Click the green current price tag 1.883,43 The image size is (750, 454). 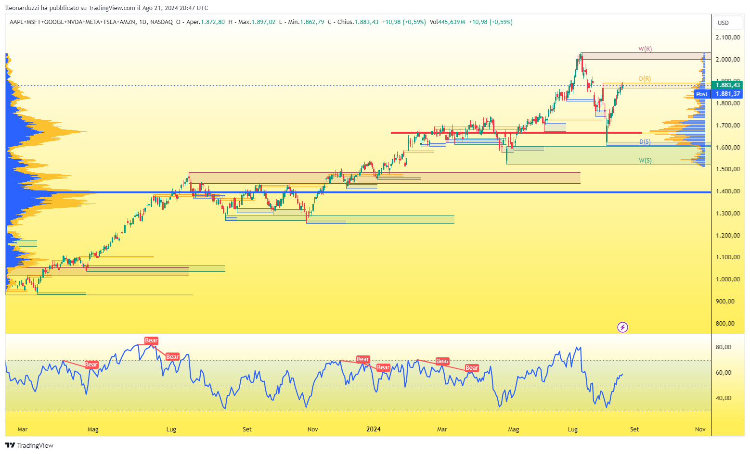coord(727,85)
